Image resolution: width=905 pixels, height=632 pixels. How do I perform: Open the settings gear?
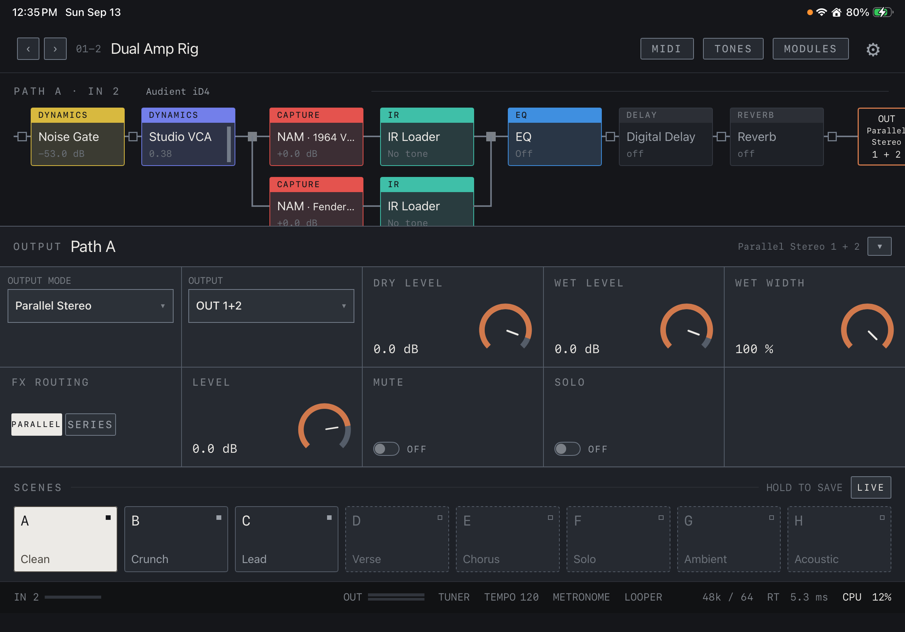[873, 49]
